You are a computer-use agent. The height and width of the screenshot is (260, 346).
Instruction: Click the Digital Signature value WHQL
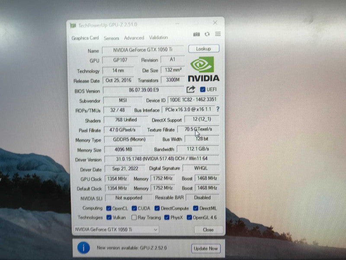[201, 168]
